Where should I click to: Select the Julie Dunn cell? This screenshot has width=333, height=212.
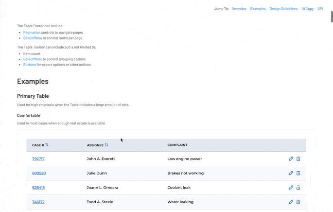pos(97,173)
